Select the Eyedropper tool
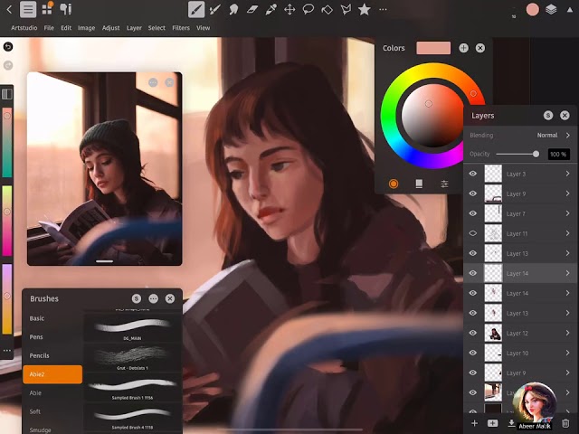The image size is (579, 434). tap(271, 9)
